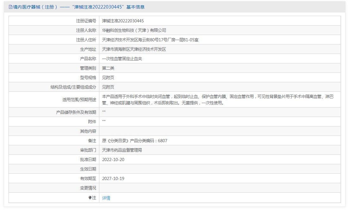Click 见附页 in the 型号规格 row
Screen dimensions: 354x215
108,78
